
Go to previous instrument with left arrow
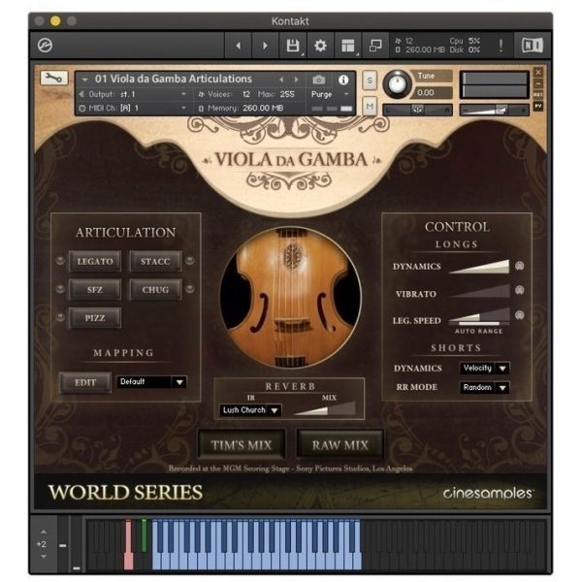[x=239, y=46]
